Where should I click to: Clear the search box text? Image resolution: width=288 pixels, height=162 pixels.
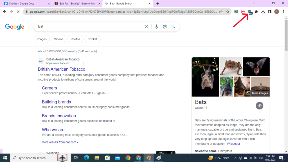coord(146,27)
